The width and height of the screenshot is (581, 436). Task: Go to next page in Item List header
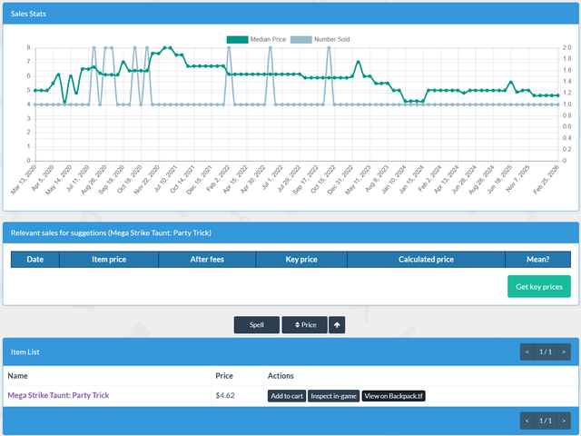(564, 352)
